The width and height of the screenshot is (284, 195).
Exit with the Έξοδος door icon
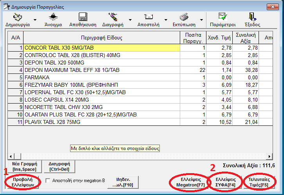pos(253,17)
